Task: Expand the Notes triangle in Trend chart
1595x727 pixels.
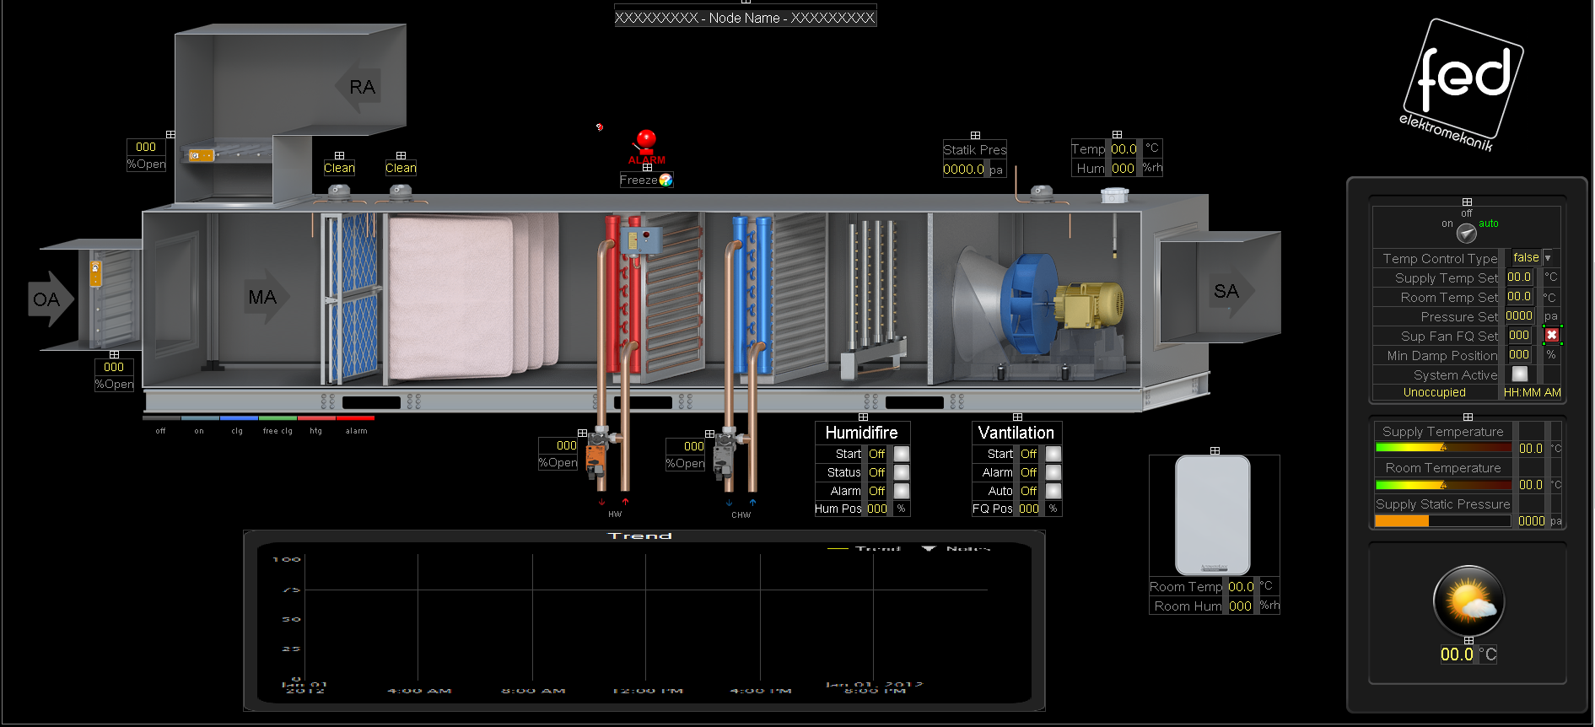Action: pyautogui.click(x=929, y=549)
